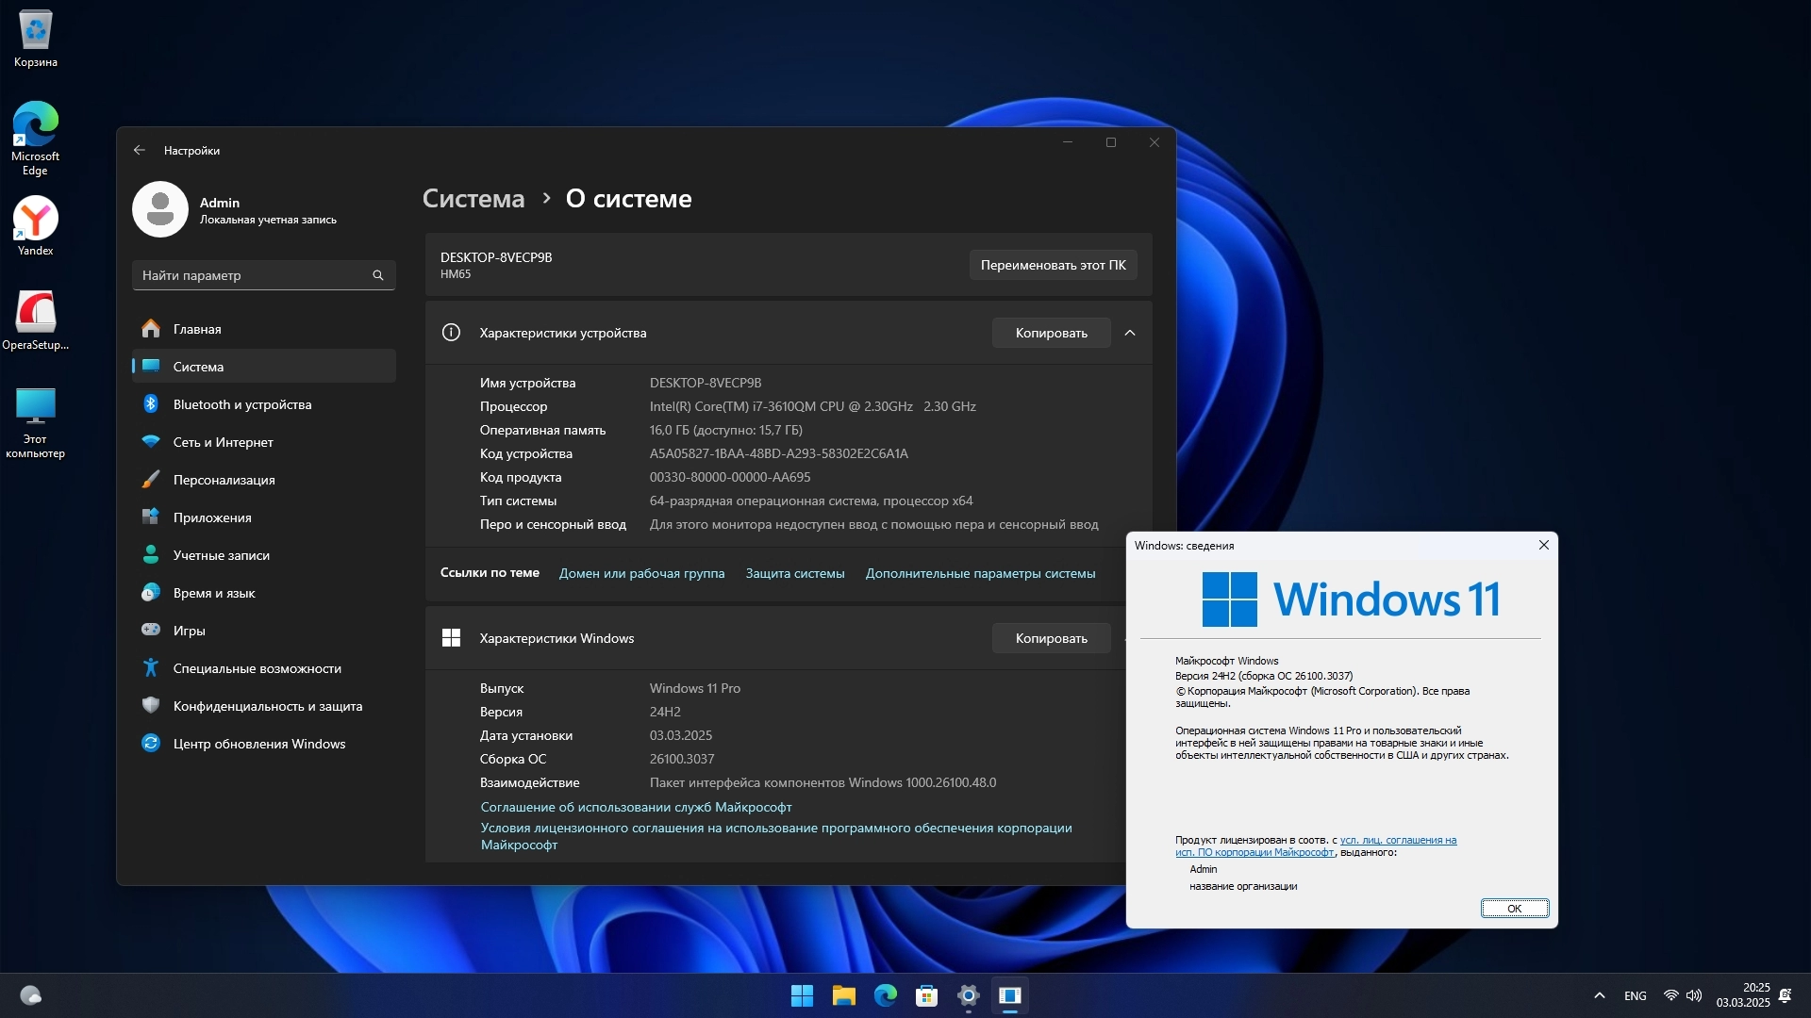Open Microsoft Store from taskbar
1811x1018 pixels.
click(x=926, y=995)
